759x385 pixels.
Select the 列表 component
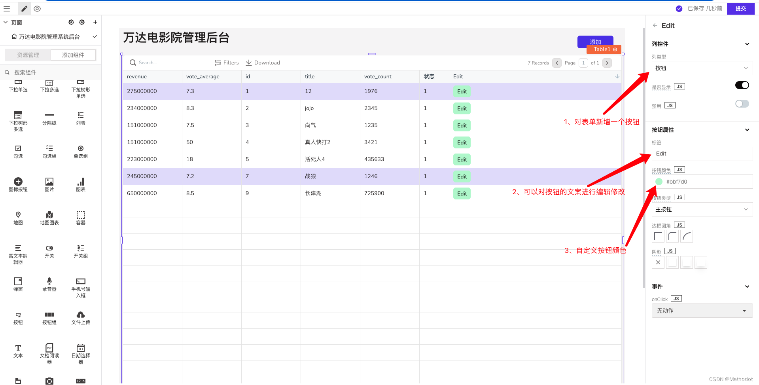pos(81,119)
